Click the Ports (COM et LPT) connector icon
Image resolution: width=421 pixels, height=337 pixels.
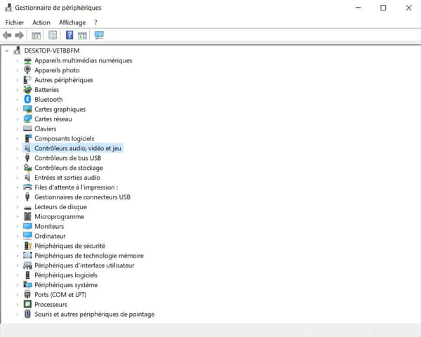pos(27,294)
